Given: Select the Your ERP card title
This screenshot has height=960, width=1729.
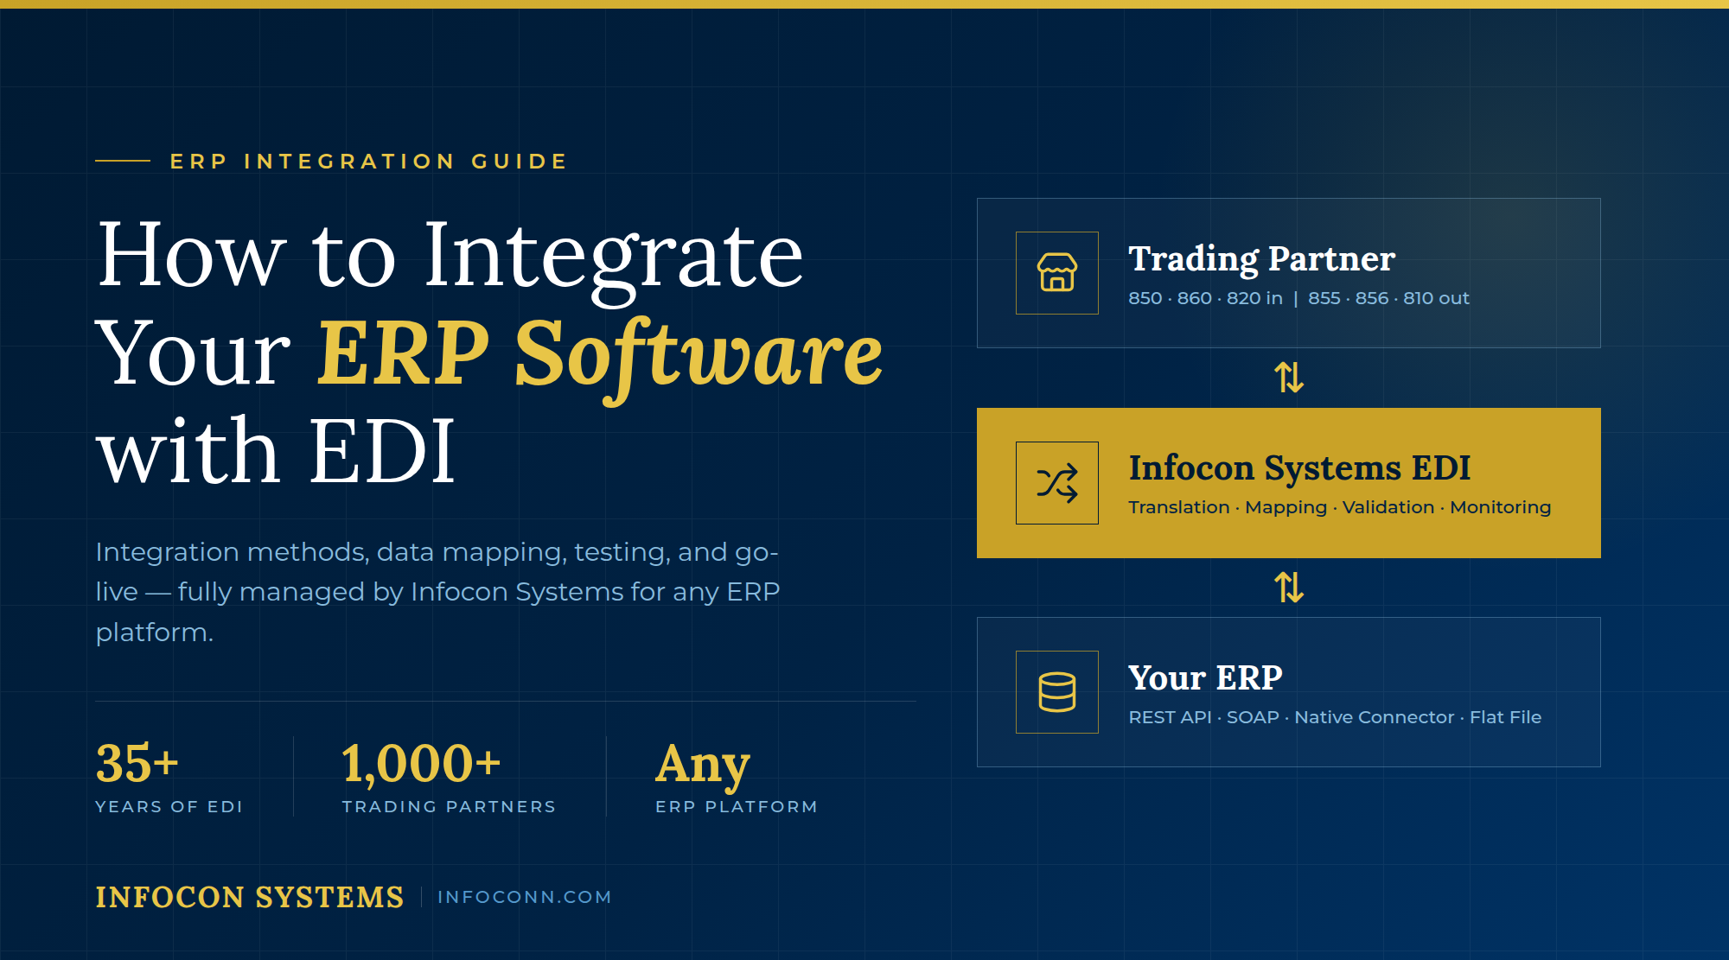Looking at the screenshot, I should coord(1205,677).
